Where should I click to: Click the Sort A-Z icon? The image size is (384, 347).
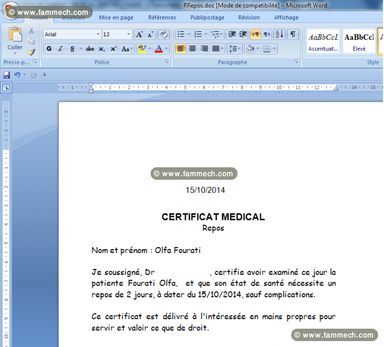coord(279,34)
